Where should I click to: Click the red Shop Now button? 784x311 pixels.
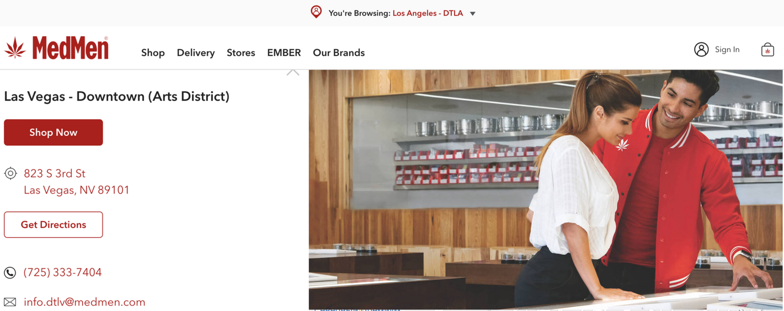[x=53, y=133]
